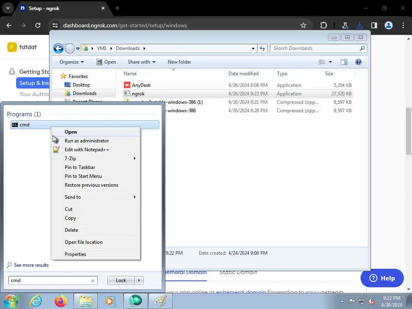
Task: Click the muted volume tray icon
Action: pos(371,301)
